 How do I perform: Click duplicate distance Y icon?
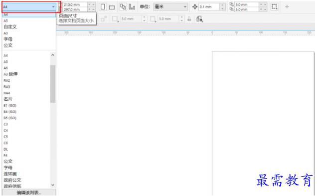pos(232,9)
